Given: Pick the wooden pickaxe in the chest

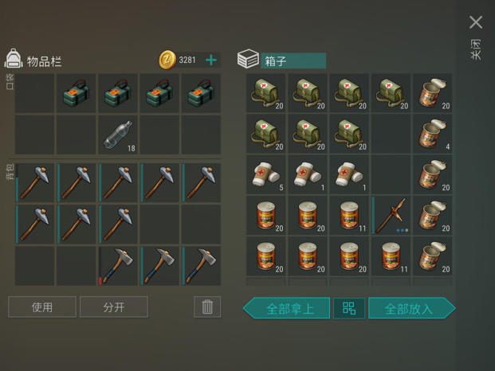Looking at the screenshot, I should 391,215.
